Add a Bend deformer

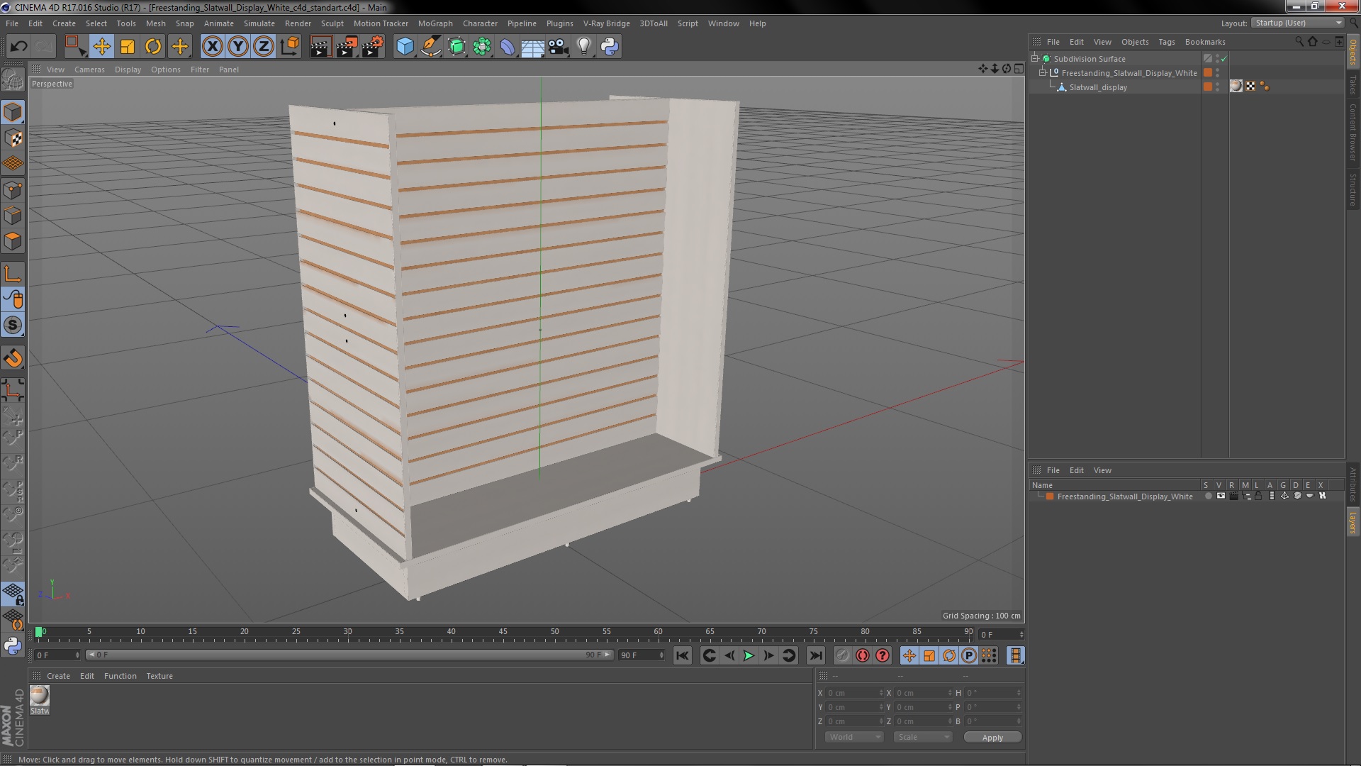click(x=508, y=47)
